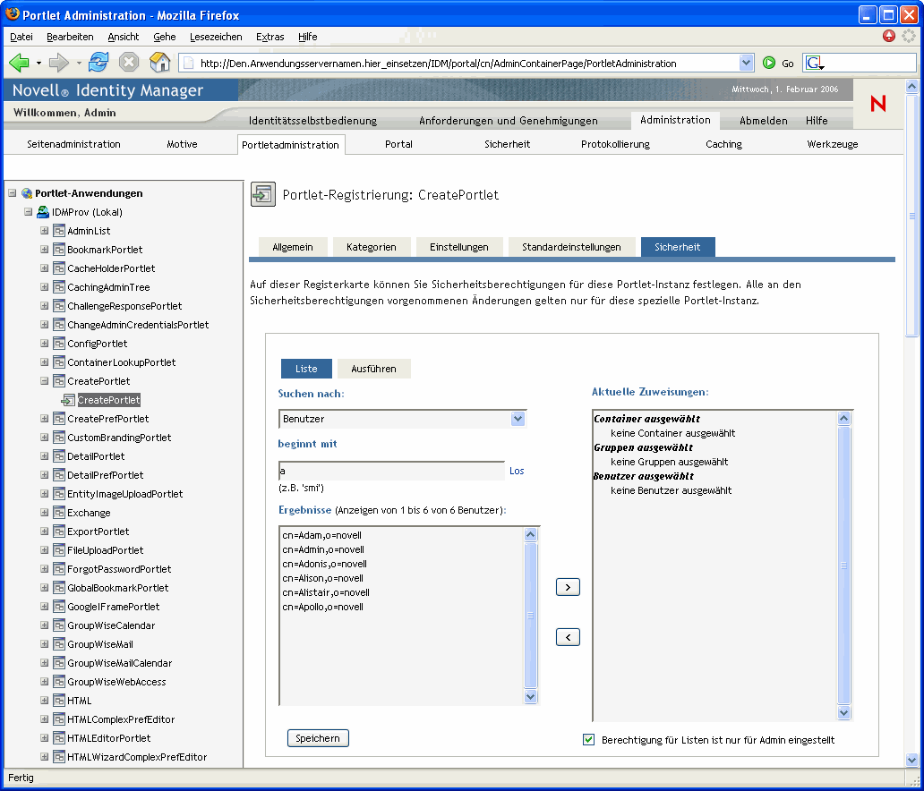The height and width of the screenshot is (791, 924).
Task: Click the browser URL address field
Action: (x=466, y=63)
